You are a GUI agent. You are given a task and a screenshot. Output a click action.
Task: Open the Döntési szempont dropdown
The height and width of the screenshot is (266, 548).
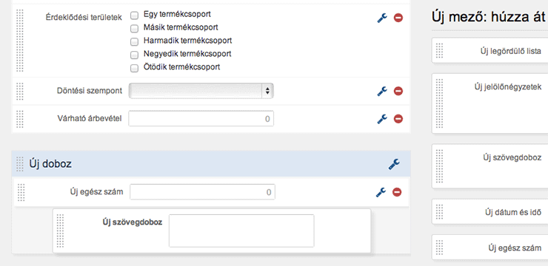pyautogui.click(x=201, y=91)
